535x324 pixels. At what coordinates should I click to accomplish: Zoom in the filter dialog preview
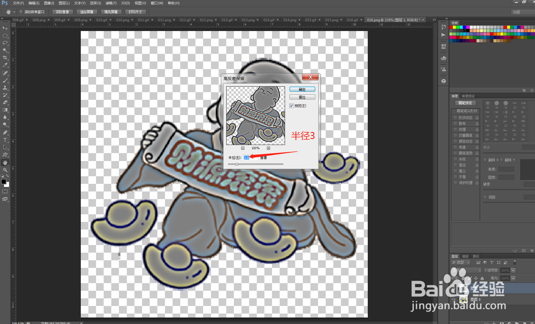click(x=268, y=148)
